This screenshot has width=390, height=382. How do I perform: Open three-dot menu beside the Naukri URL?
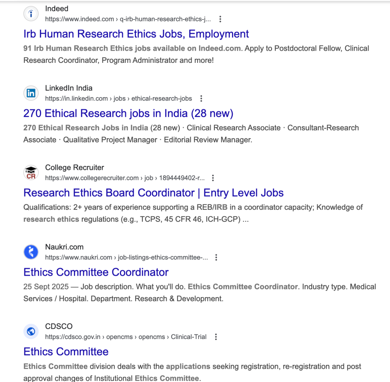pos(216,257)
